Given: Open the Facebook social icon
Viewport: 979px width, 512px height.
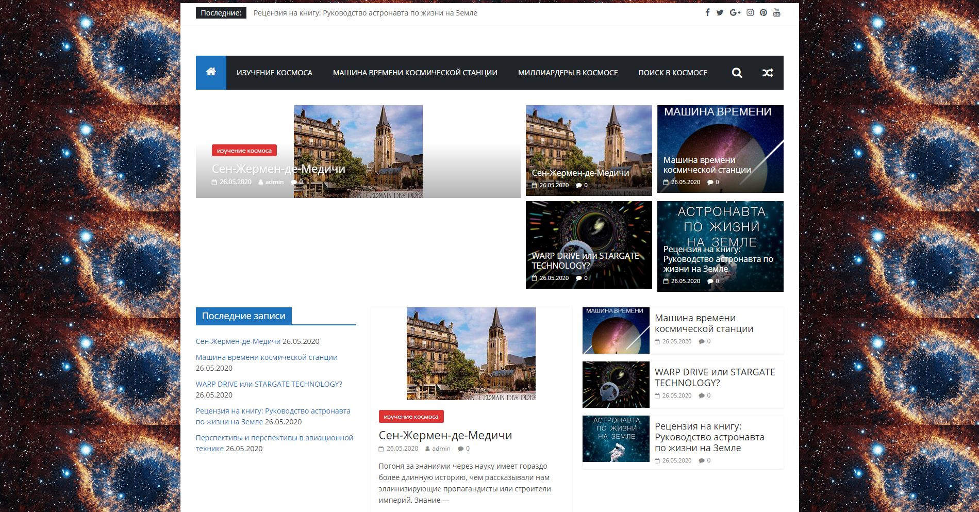Looking at the screenshot, I should tap(707, 13).
